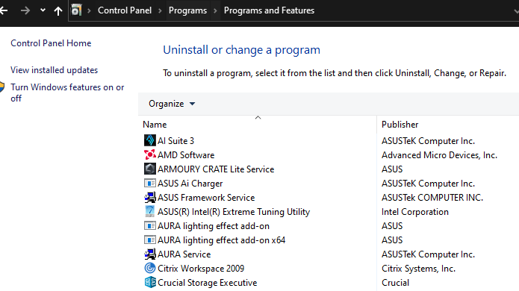
Task: Open the Organize dropdown menu
Action: 172,104
